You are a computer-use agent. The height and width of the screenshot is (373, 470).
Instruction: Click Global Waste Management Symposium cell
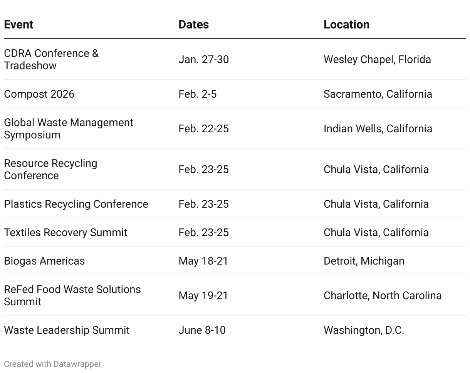(x=69, y=128)
